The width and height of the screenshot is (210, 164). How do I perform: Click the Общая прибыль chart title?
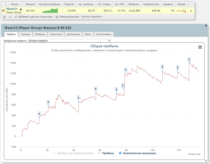click(104, 46)
